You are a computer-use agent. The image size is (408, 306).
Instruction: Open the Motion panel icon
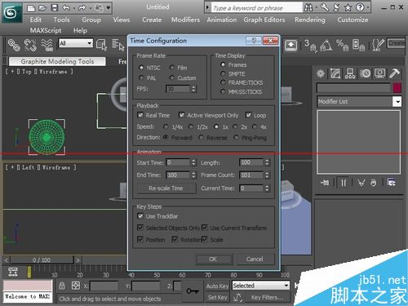tap(365, 73)
